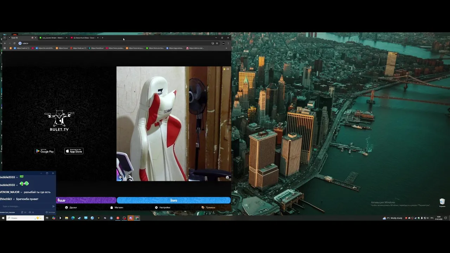Screen dimensions: 450x253
Task: Show more bookmarks chevron
Action: click(x=226, y=48)
